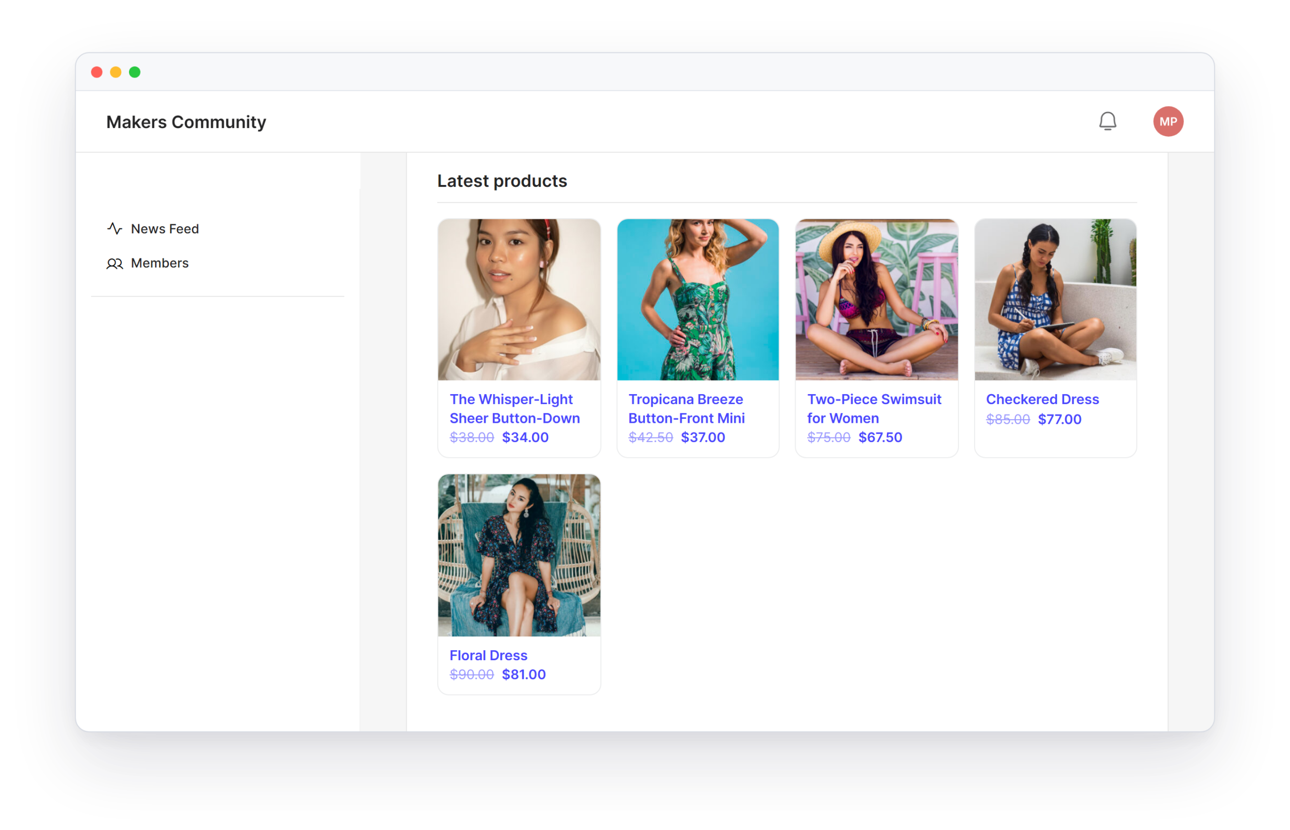Click the Floral Dress product photo
The image size is (1290, 830).
pos(519,555)
